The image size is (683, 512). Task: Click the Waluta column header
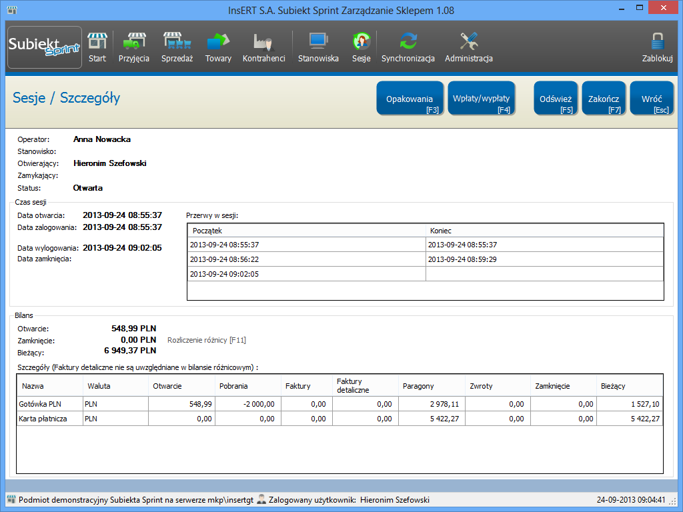pyautogui.click(x=115, y=386)
